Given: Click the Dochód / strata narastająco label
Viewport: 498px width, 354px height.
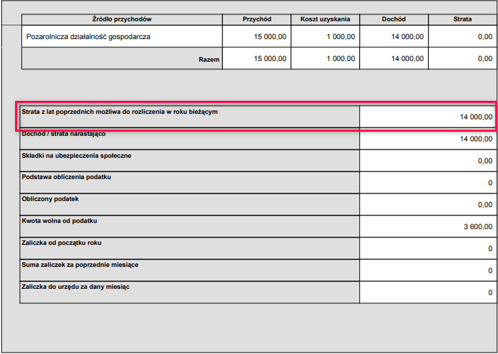Looking at the screenshot, I should coord(63,134).
